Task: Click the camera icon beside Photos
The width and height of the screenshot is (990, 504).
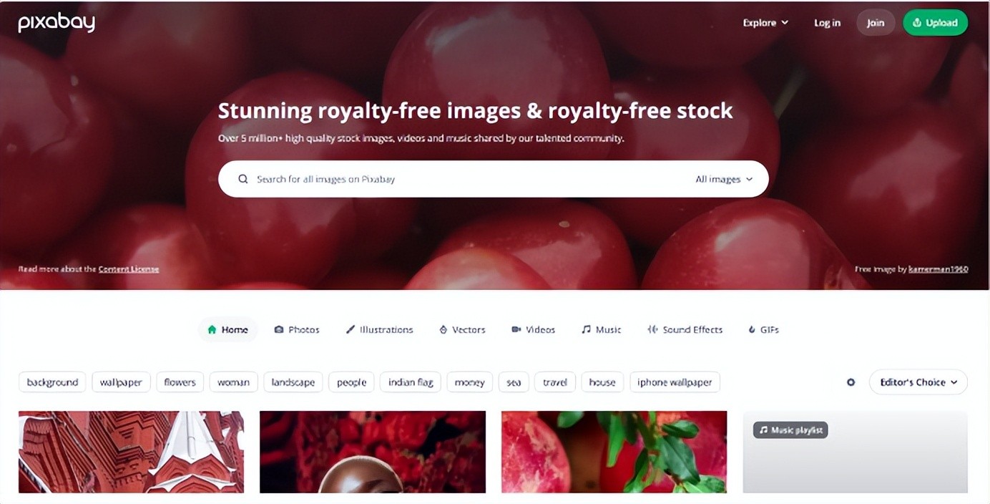Action: pos(279,329)
